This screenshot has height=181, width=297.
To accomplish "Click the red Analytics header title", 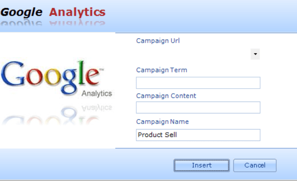I will (77, 12).
